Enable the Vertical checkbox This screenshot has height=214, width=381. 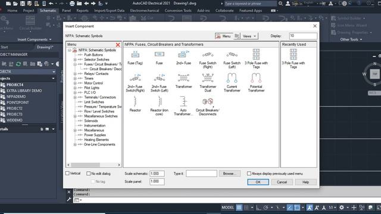coord(67,173)
